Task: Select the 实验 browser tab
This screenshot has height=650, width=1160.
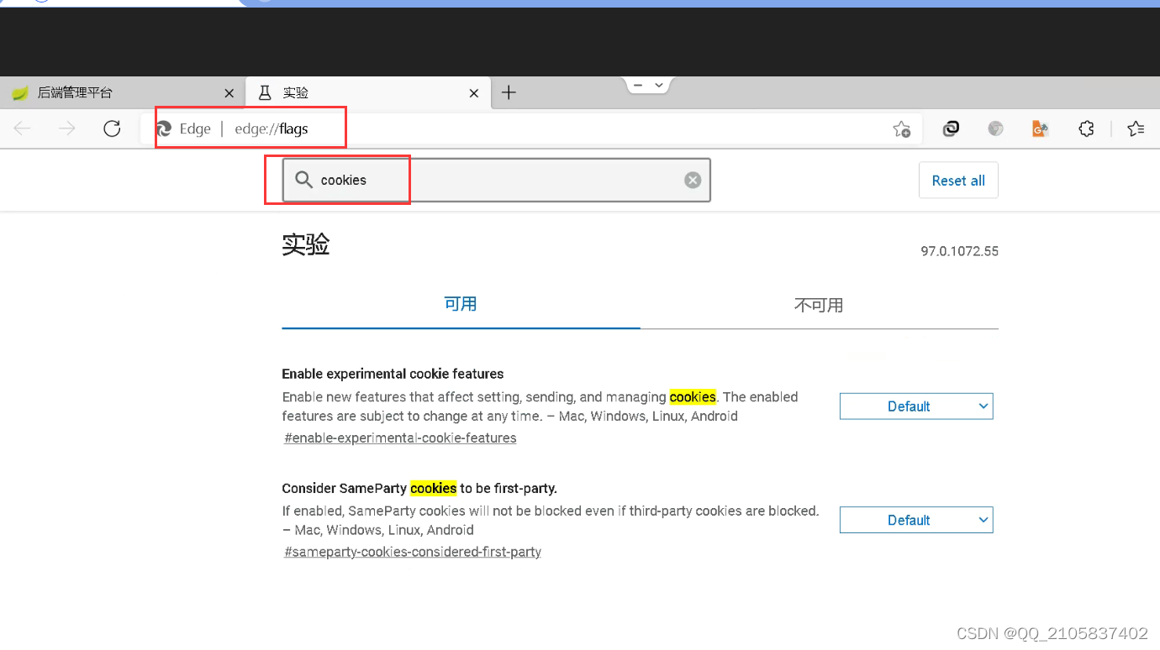Action: [x=368, y=92]
